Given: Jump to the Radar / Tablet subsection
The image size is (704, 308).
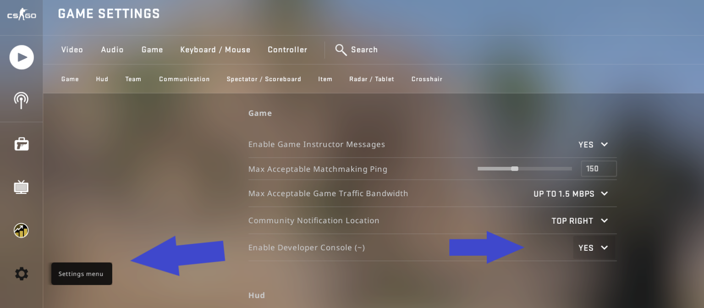Looking at the screenshot, I should [372, 79].
